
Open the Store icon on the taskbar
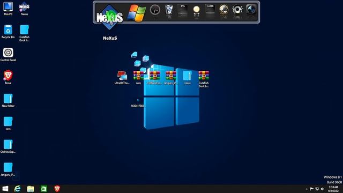click(44, 189)
